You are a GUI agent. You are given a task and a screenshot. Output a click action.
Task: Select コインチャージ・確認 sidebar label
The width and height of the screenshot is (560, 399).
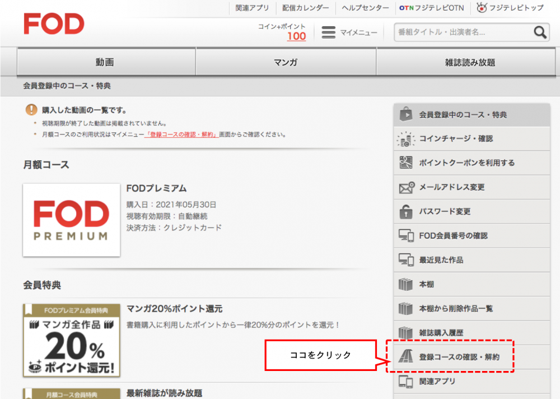tap(456, 139)
